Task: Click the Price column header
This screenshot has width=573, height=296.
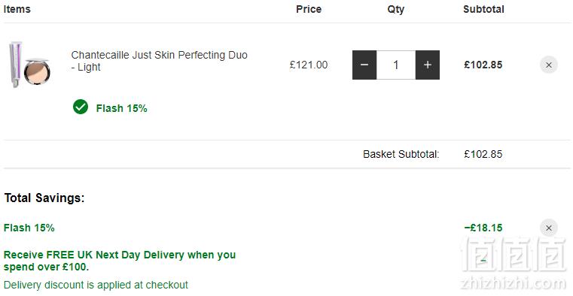Action: [x=309, y=9]
